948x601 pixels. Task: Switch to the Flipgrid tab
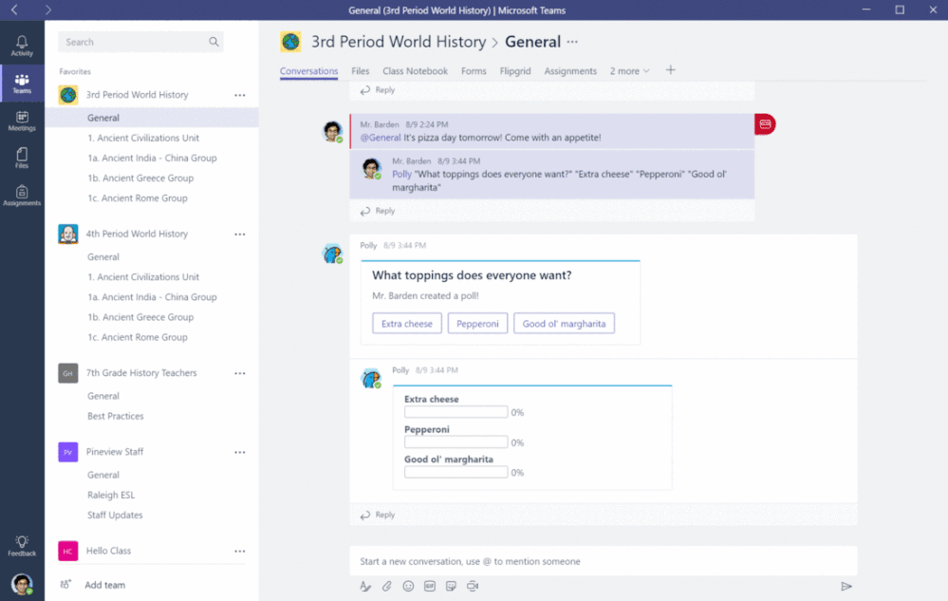point(515,71)
